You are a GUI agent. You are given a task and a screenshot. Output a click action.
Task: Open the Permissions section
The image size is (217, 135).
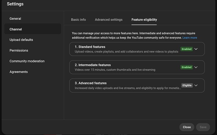click(19, 50)
